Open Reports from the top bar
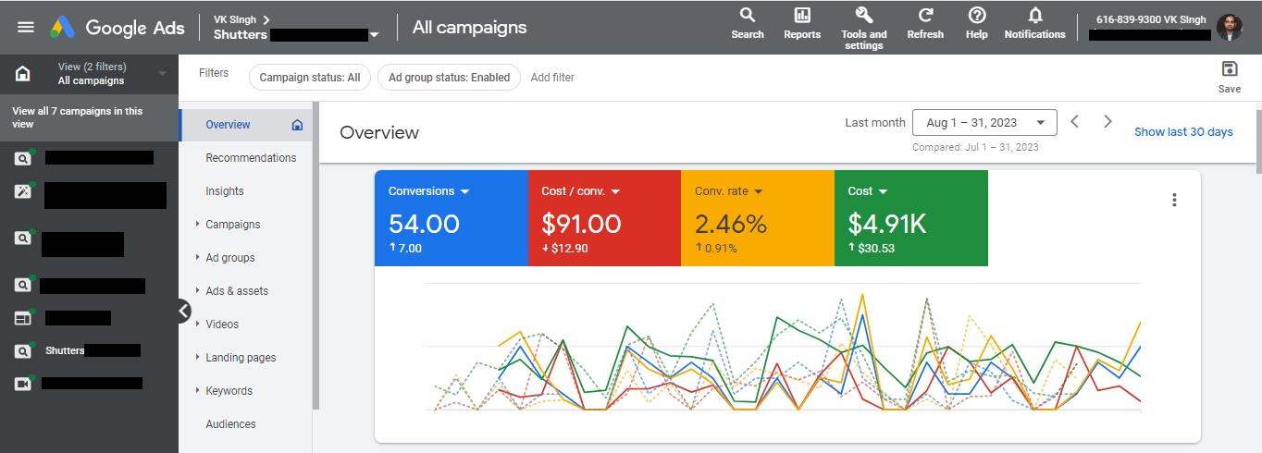The image size is (1262, 453). coord(802,16)
